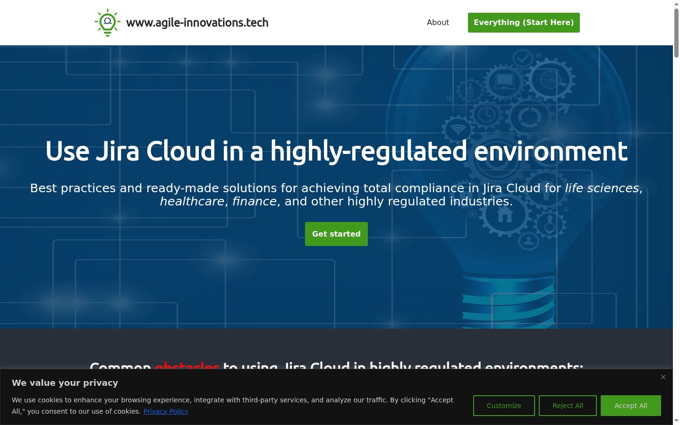Click the scrollbar down arrow

point(676,420)
